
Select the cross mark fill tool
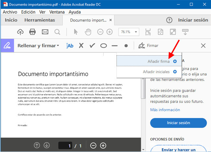[x=81, y=45]
